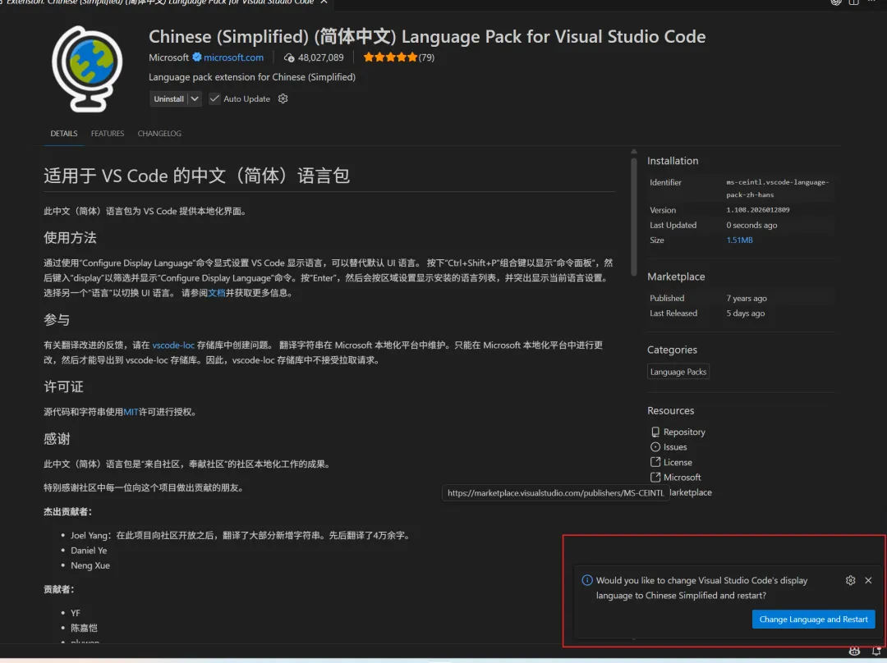887x663 pixels.
Task: Click the Installation section header
Action: coord(673,161)
